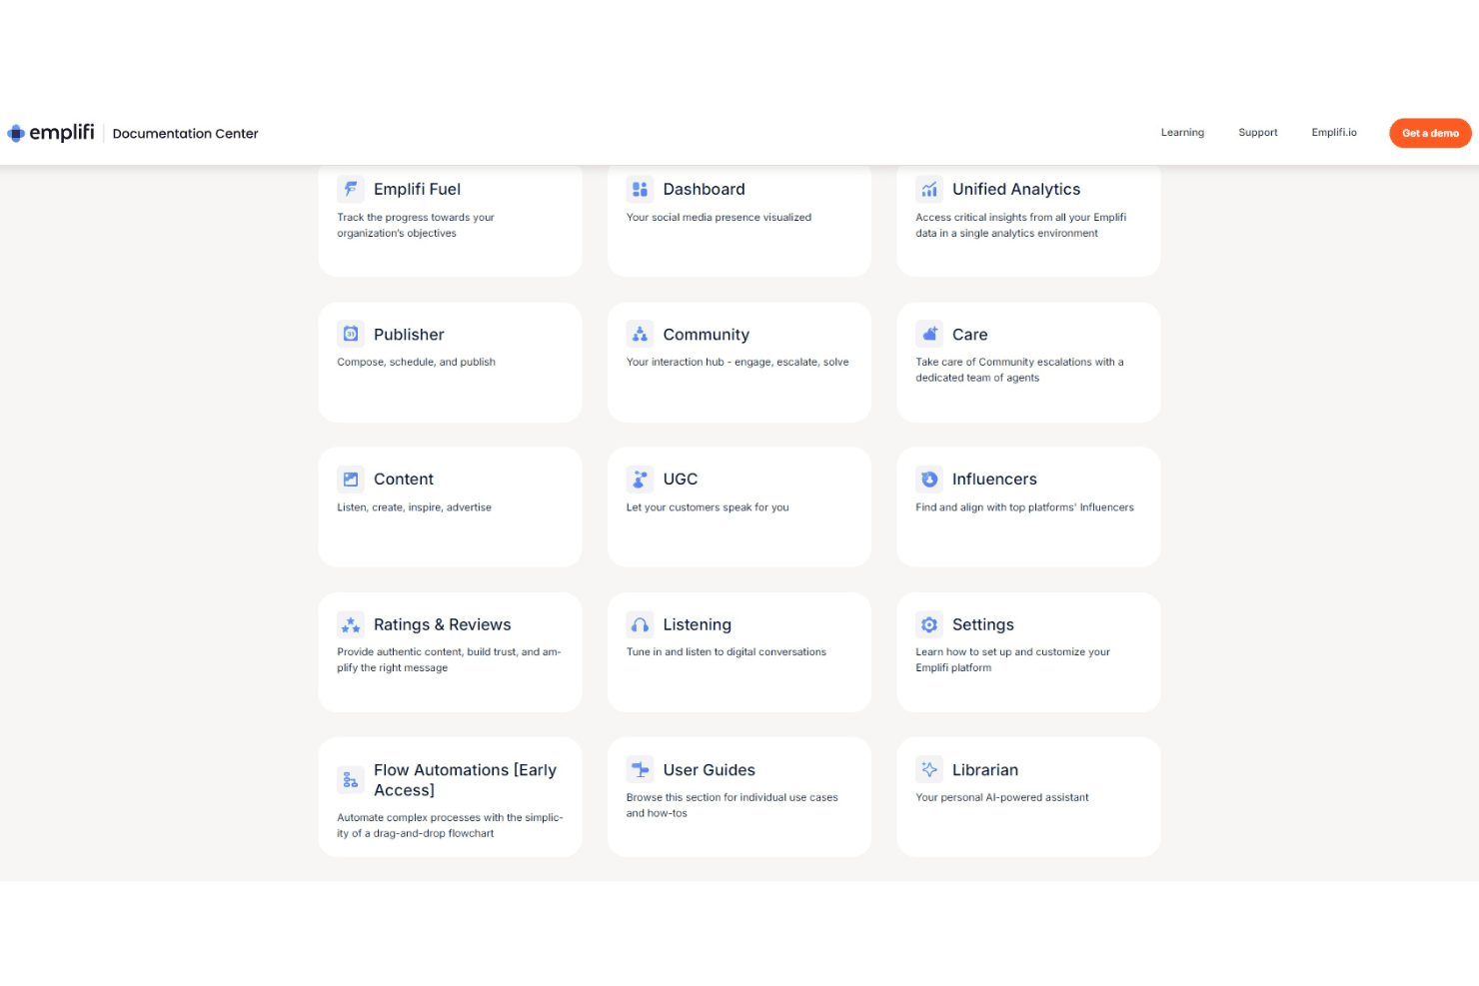1479x986 pixels.
Task: Click the Documentation Center header title
Action: (185, 134)
